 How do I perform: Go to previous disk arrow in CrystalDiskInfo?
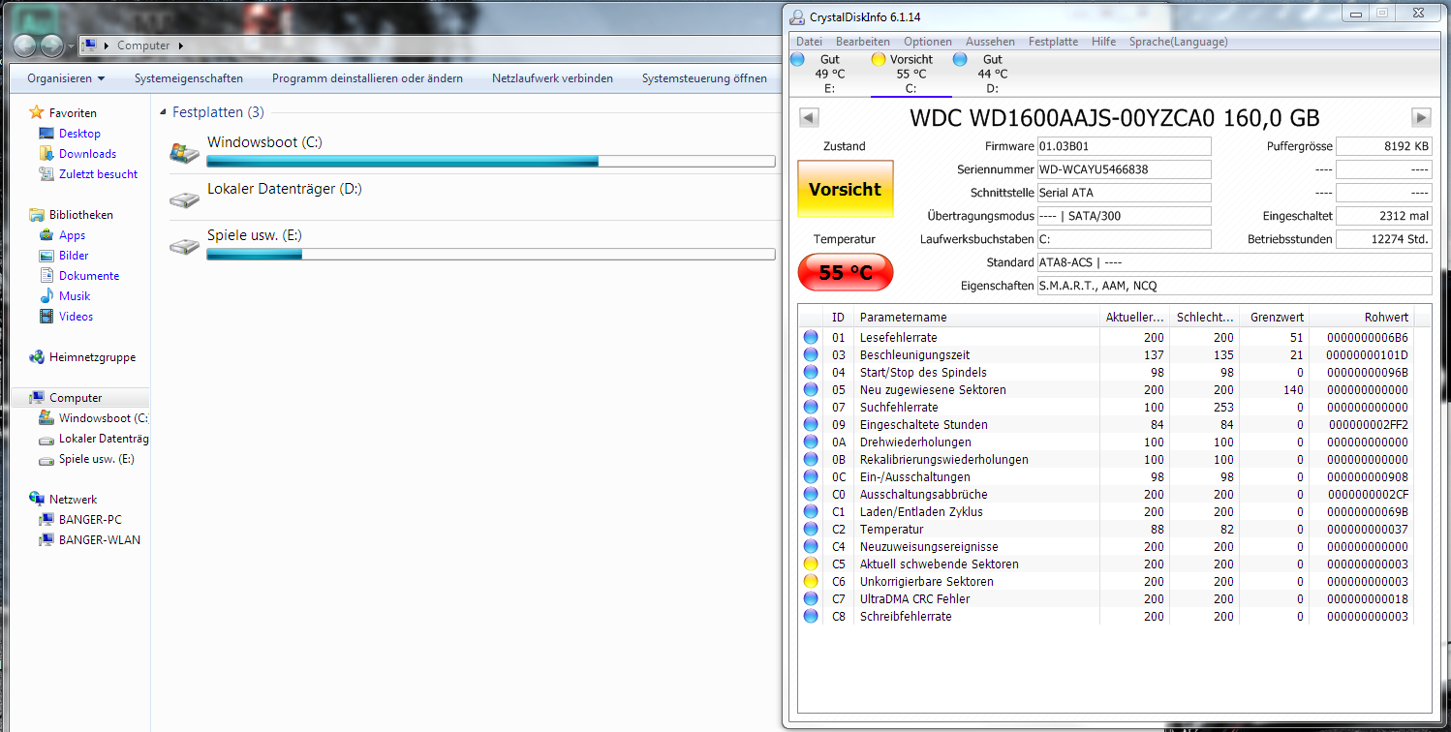pos(809,118)
